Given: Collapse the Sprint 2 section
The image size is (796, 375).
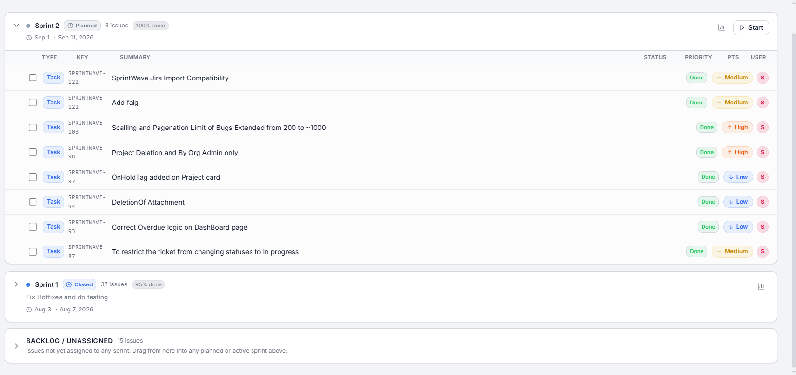Looking at the screenshot, I should coord(16,26).
